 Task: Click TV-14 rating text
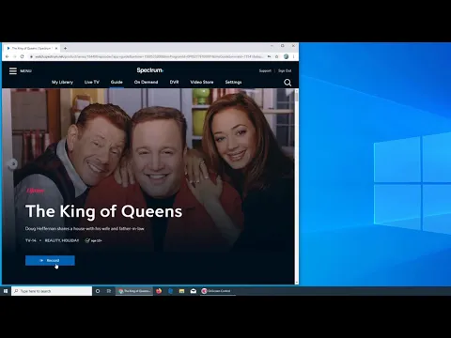[x=31, y=240]
